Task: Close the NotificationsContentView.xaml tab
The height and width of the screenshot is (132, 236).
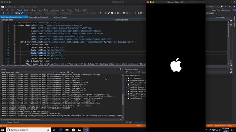Action: pos(27,17)
